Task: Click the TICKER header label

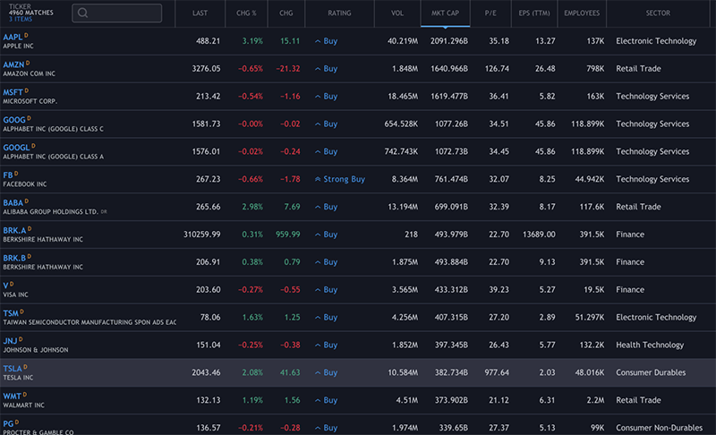Action: pos(20,6)
